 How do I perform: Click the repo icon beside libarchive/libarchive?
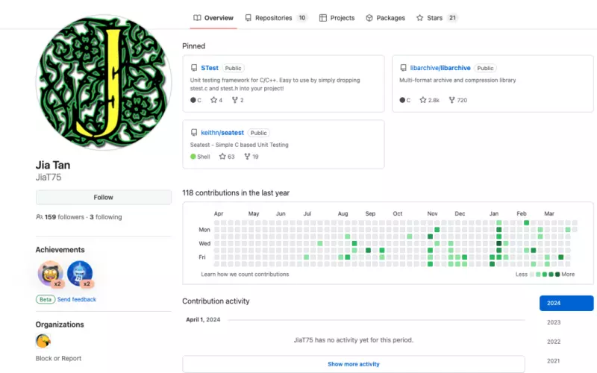[x=403, y=68]
